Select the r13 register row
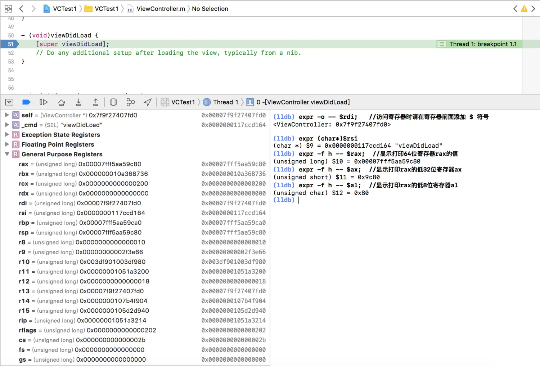 tap(135, 291)
